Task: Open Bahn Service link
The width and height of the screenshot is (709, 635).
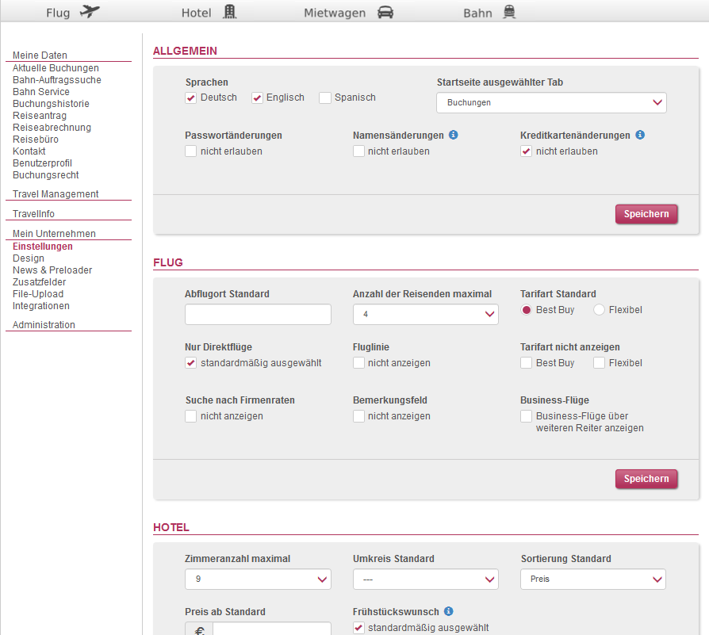Action: pyautogui.click(x=40, y=92)
